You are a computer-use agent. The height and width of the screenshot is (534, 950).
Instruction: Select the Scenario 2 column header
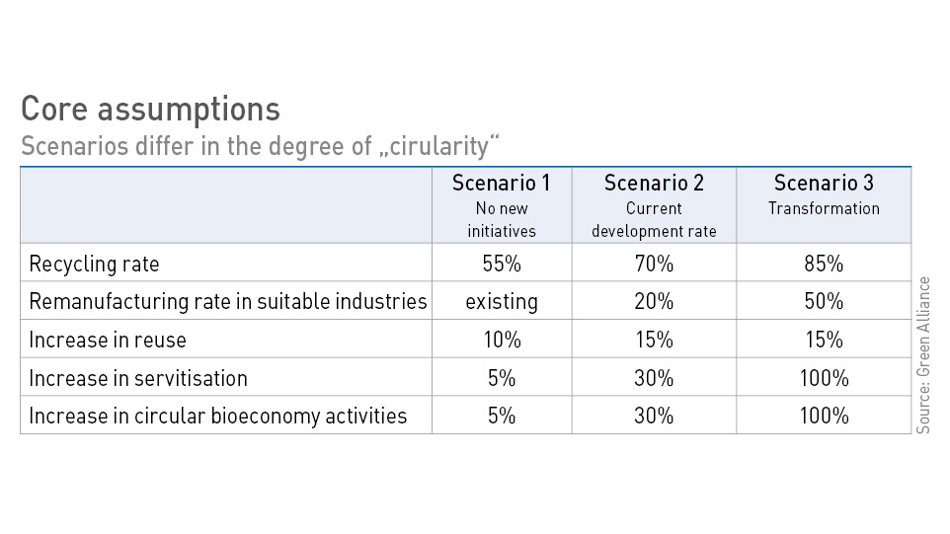(x=654, y=183)
